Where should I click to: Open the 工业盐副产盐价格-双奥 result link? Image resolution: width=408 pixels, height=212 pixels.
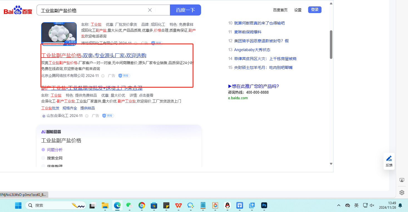click(94, 55)
